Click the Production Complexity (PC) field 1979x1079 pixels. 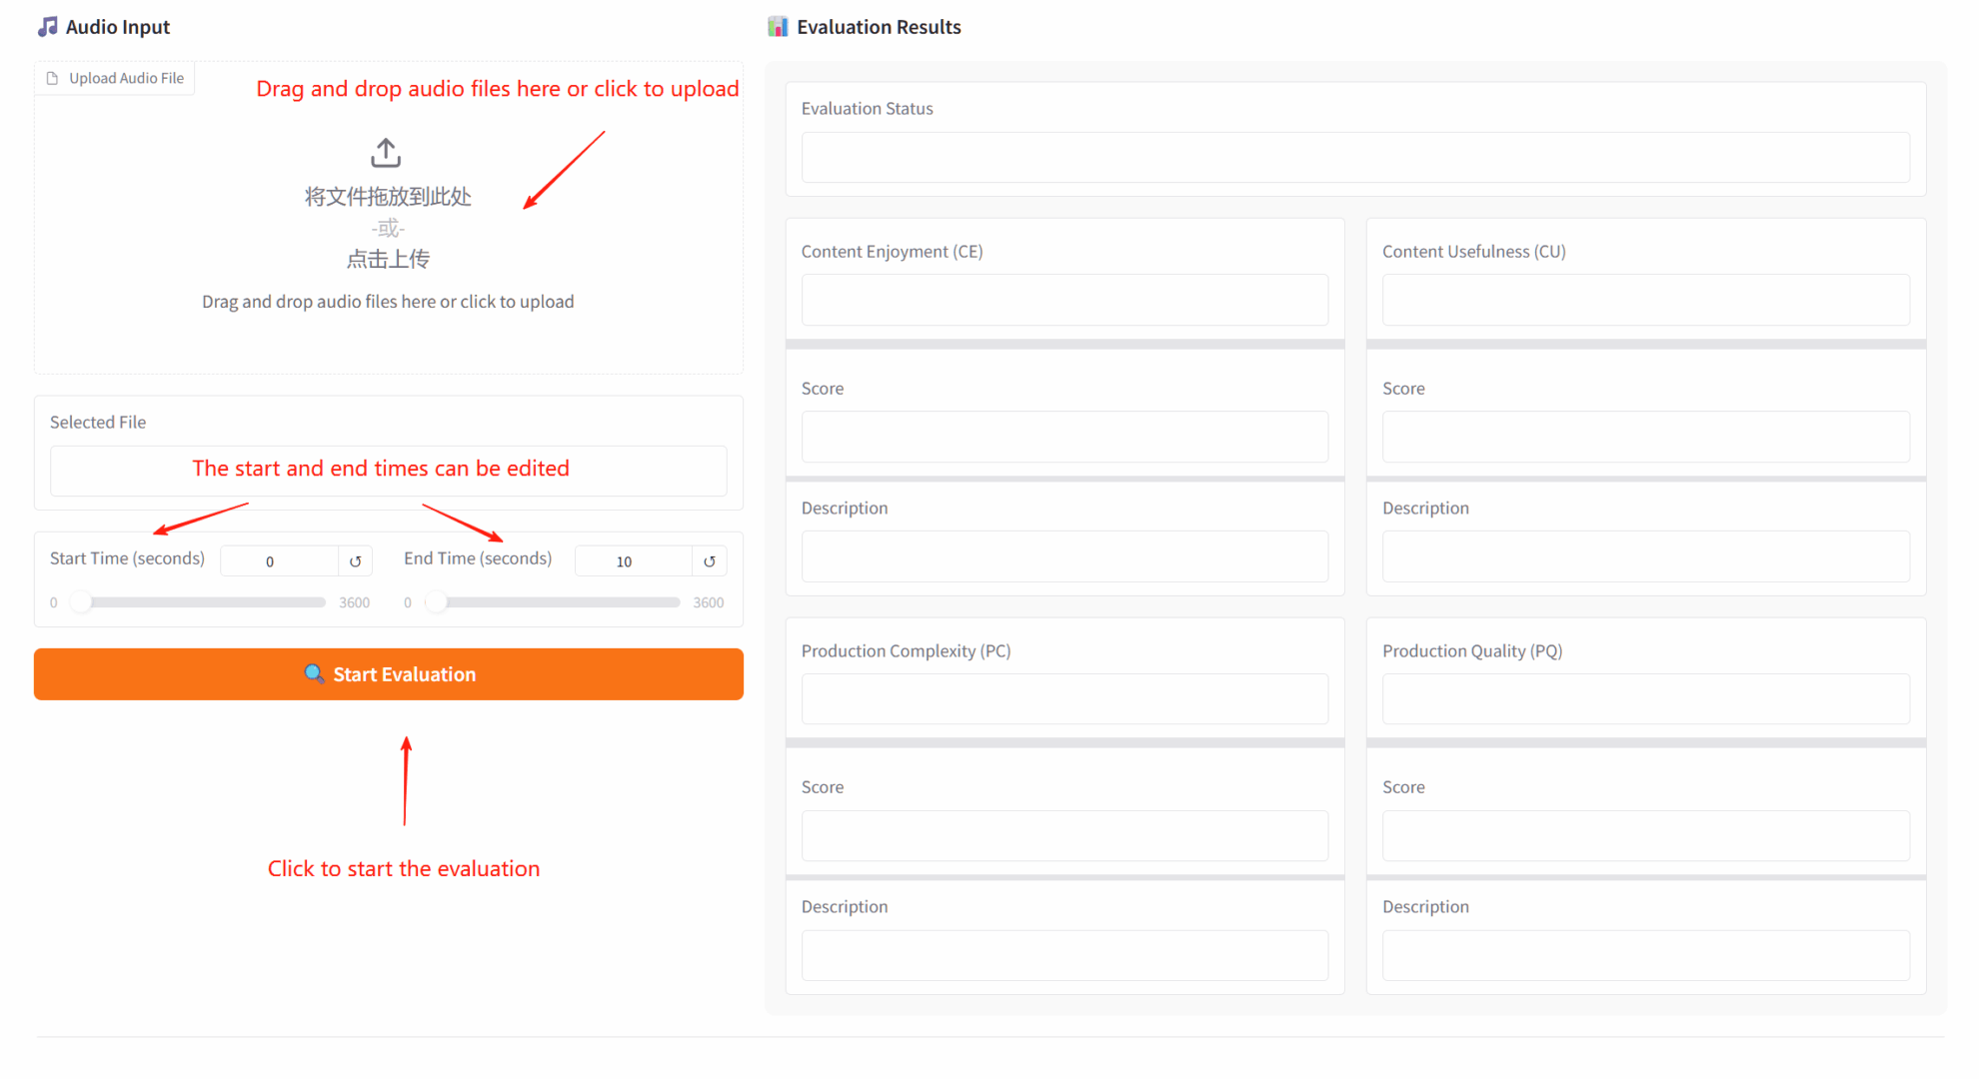1064,699
